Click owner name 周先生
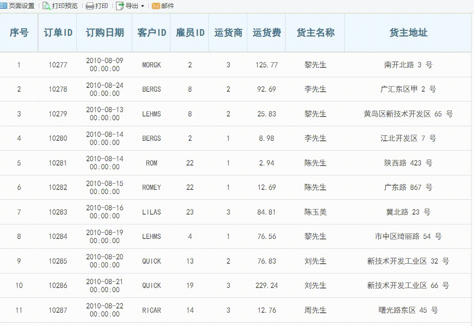This screenshot has width=474, height=326. click(315, 310)
